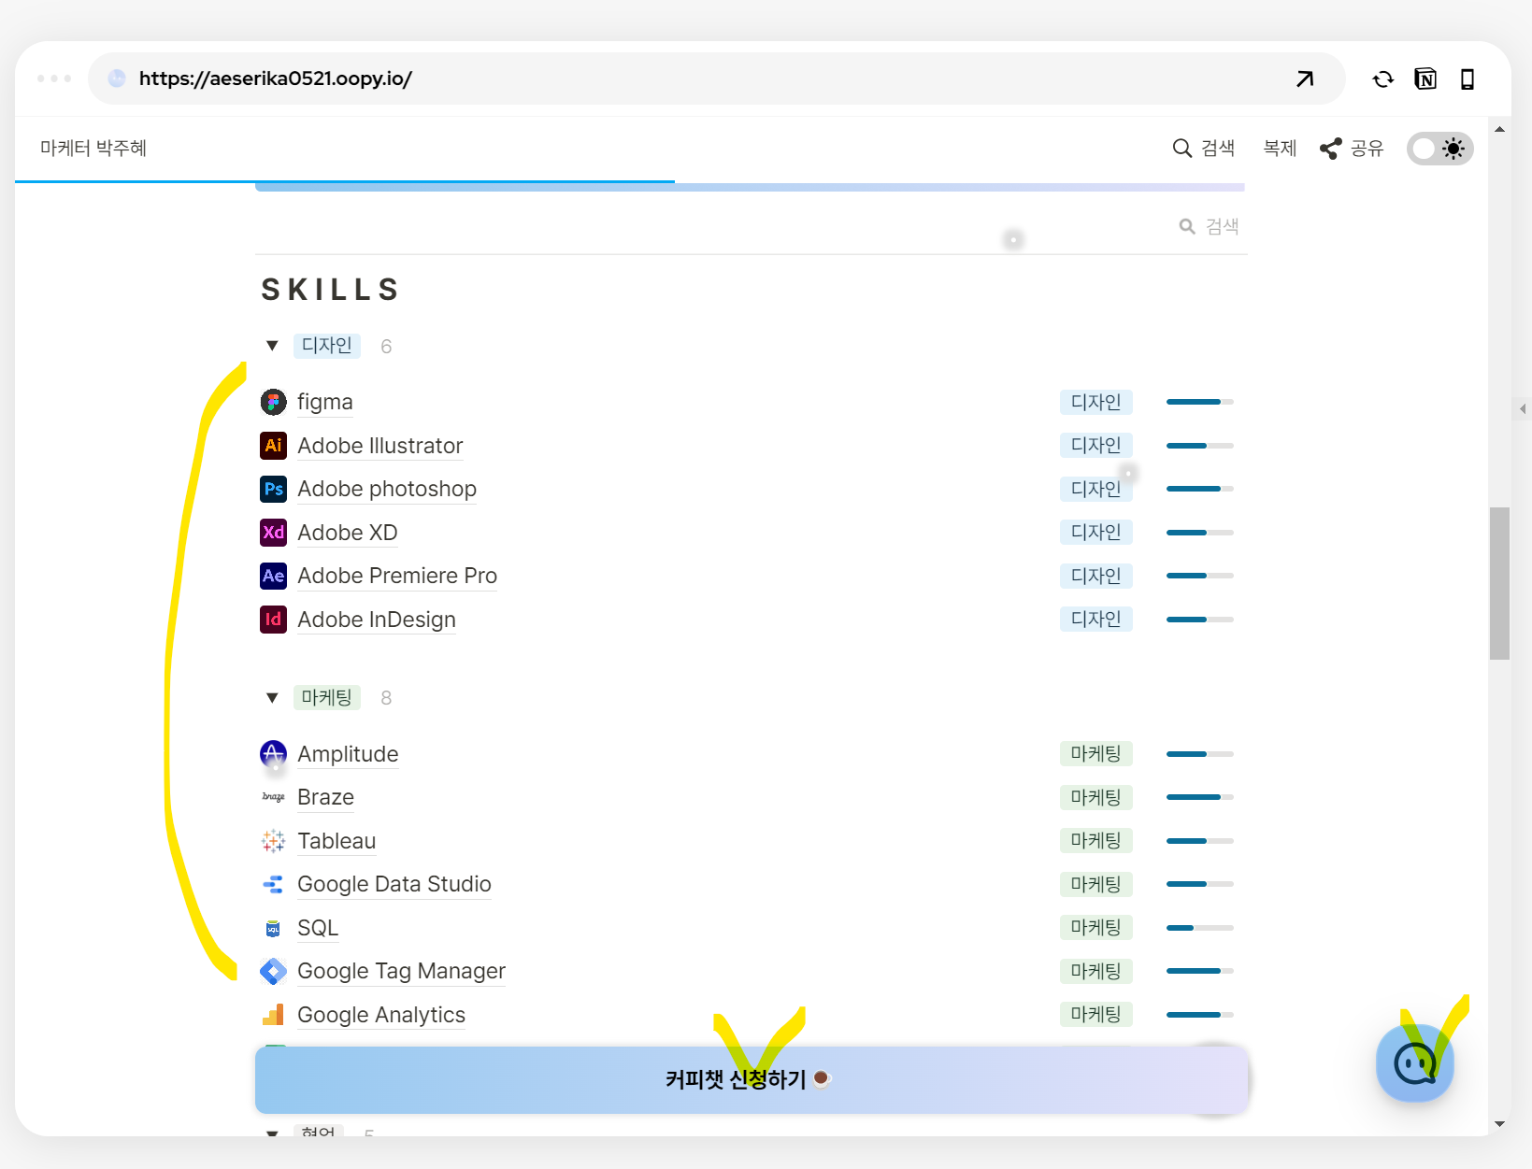Click the 커피챗 신청하기 button

click(752, 1079)
